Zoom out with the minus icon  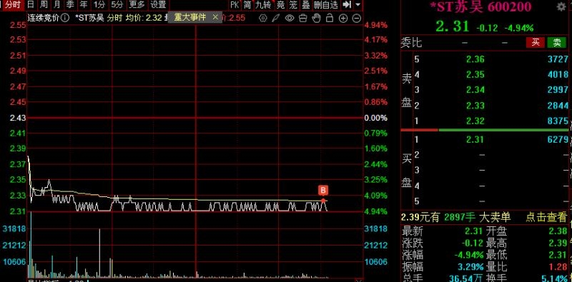pos(356,18)
